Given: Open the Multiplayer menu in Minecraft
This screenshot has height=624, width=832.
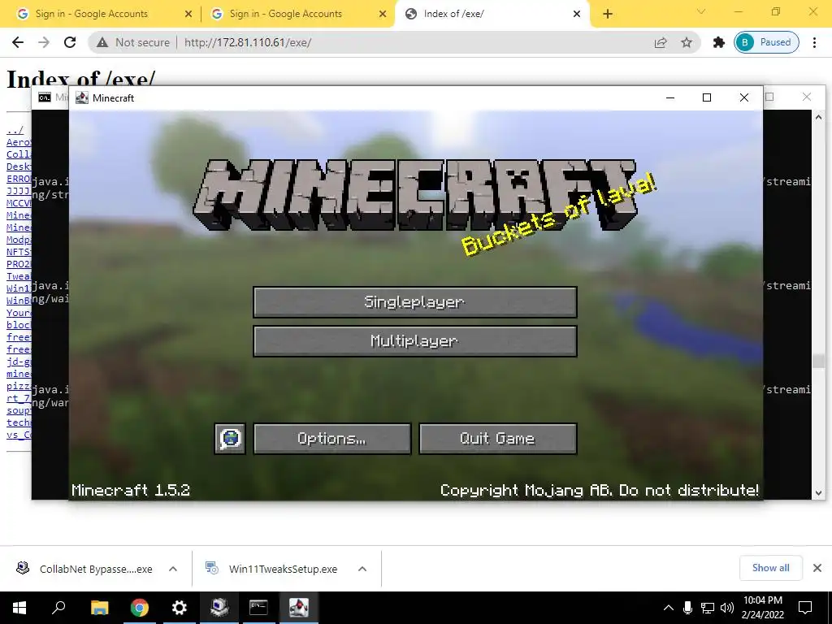Looking at the screenshot, I should pyautogui.click(x=415, y=340).
